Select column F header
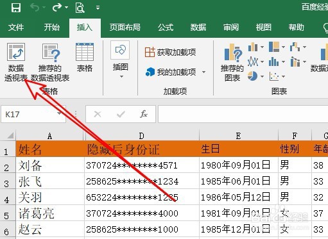Image resolution: width=328 pixels, height=239 pixels. pyautogui.click(x=295, y=136)
